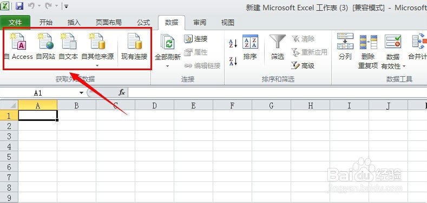Select column H header
427x203 pixels.
point(310,105)
